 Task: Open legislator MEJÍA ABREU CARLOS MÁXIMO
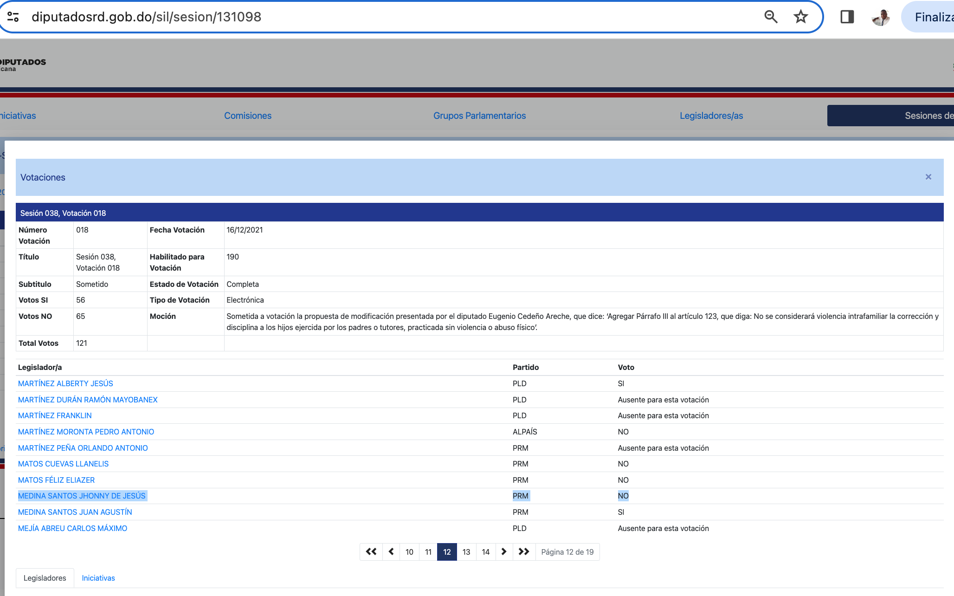72,528
